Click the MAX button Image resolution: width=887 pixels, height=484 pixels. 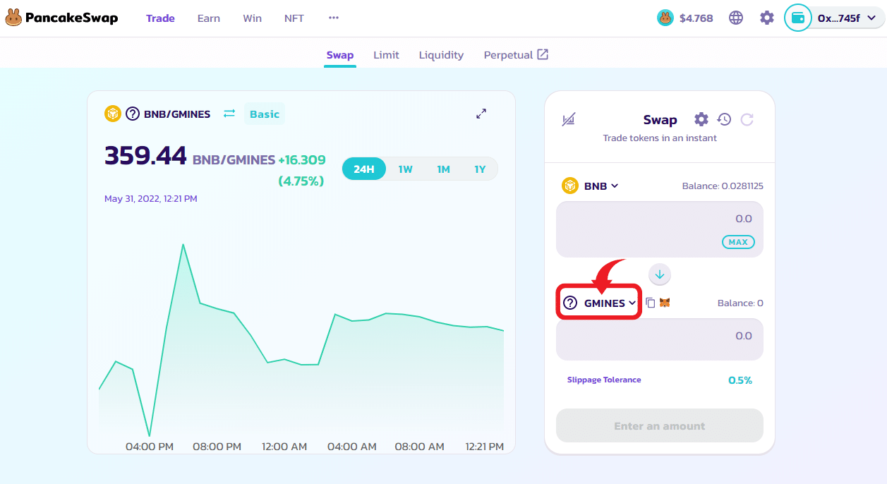coord(738,242)
